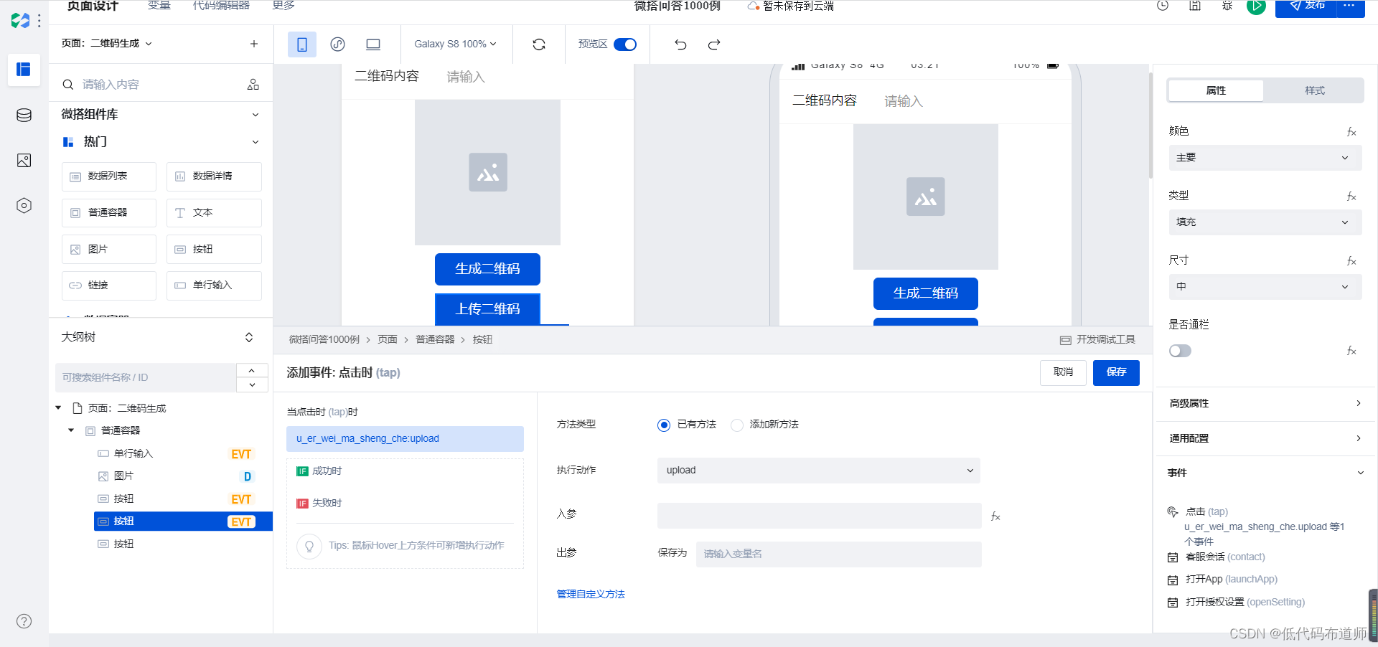Run preview with green play icon

tap(1256, 6)
